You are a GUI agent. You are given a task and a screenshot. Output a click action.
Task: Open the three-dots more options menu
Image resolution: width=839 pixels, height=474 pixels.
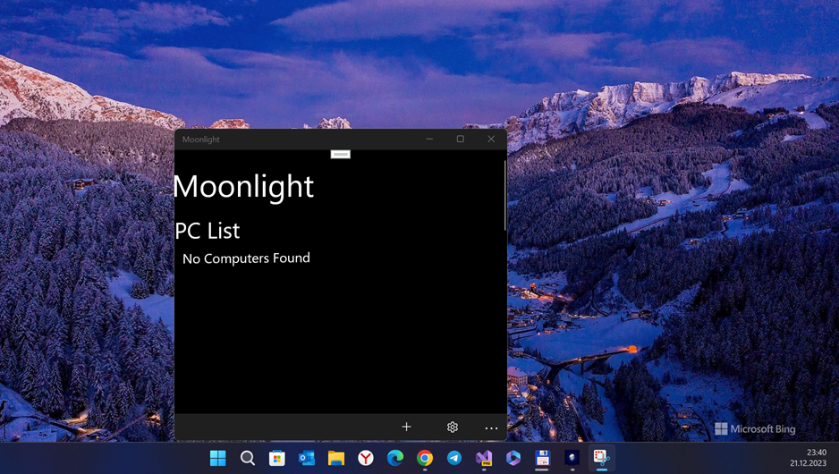(491, 427)
